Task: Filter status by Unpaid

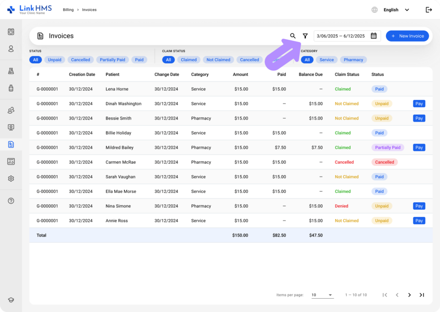Action: (55, 60)
